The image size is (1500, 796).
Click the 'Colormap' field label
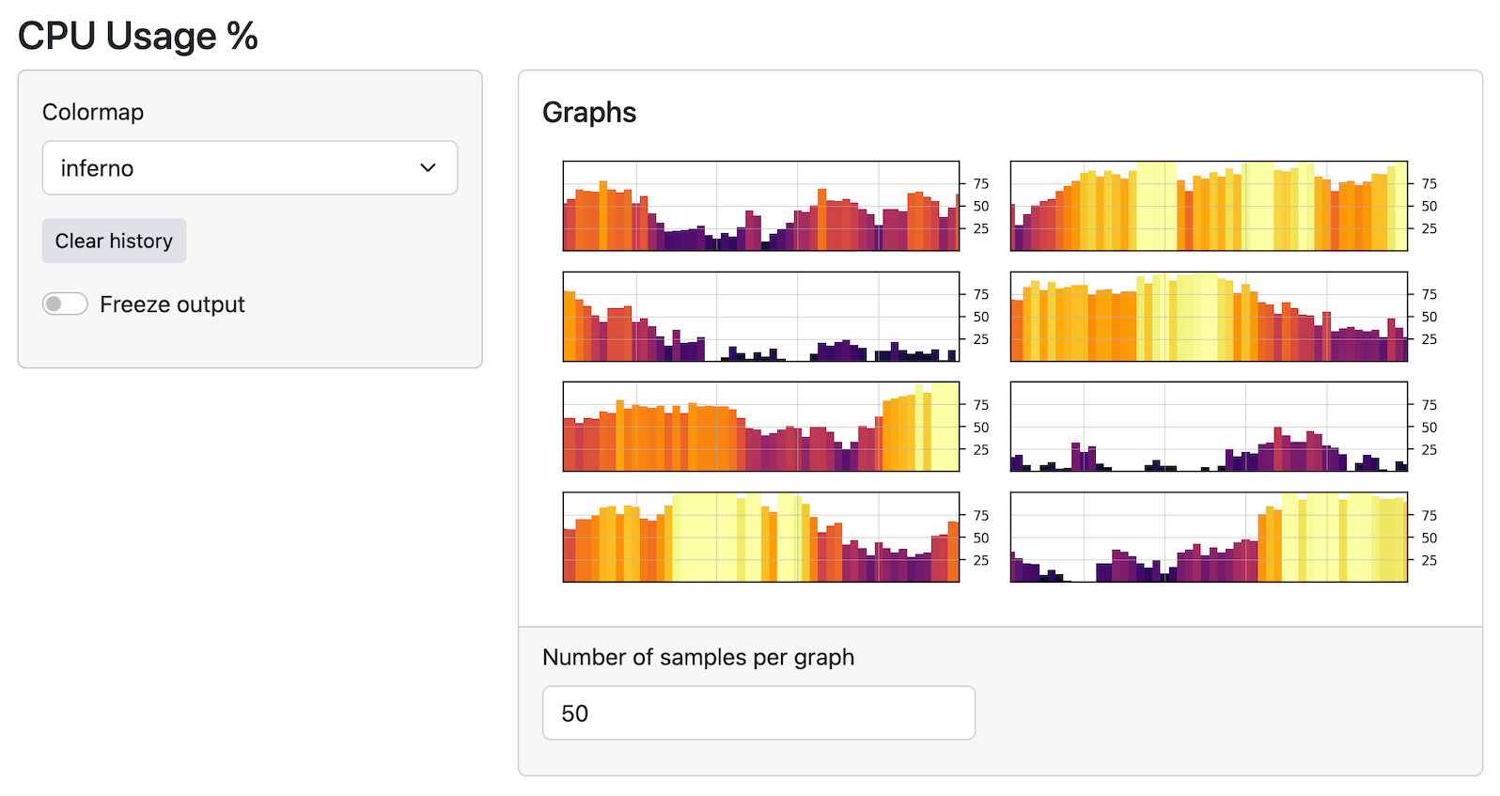pyautogui.click(x=93, y=113)
